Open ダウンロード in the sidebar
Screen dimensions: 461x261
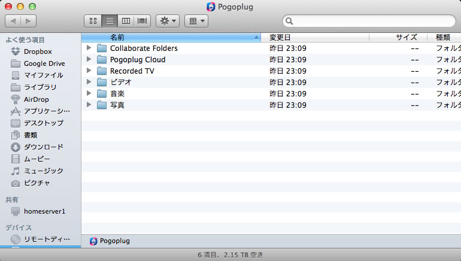(x=37, y=147)
